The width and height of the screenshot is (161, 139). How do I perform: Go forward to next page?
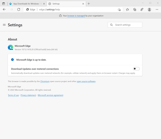pyautogui.click(x=11, y=9)
